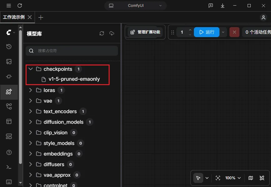The width and height of the screenshot is (271, 187).
Task: Open the user account icon
Action: (264, 17)
